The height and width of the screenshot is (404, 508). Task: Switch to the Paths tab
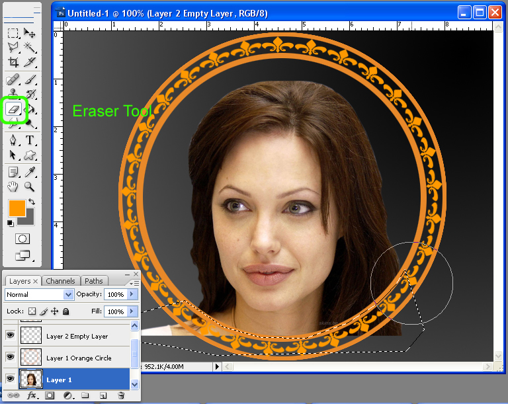point(94,281)
